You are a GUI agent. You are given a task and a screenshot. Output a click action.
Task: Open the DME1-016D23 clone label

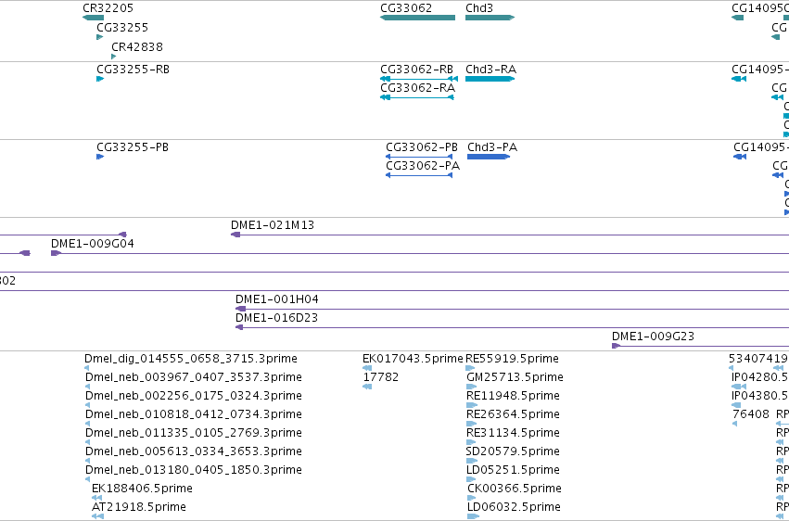(x=276, y=318)
